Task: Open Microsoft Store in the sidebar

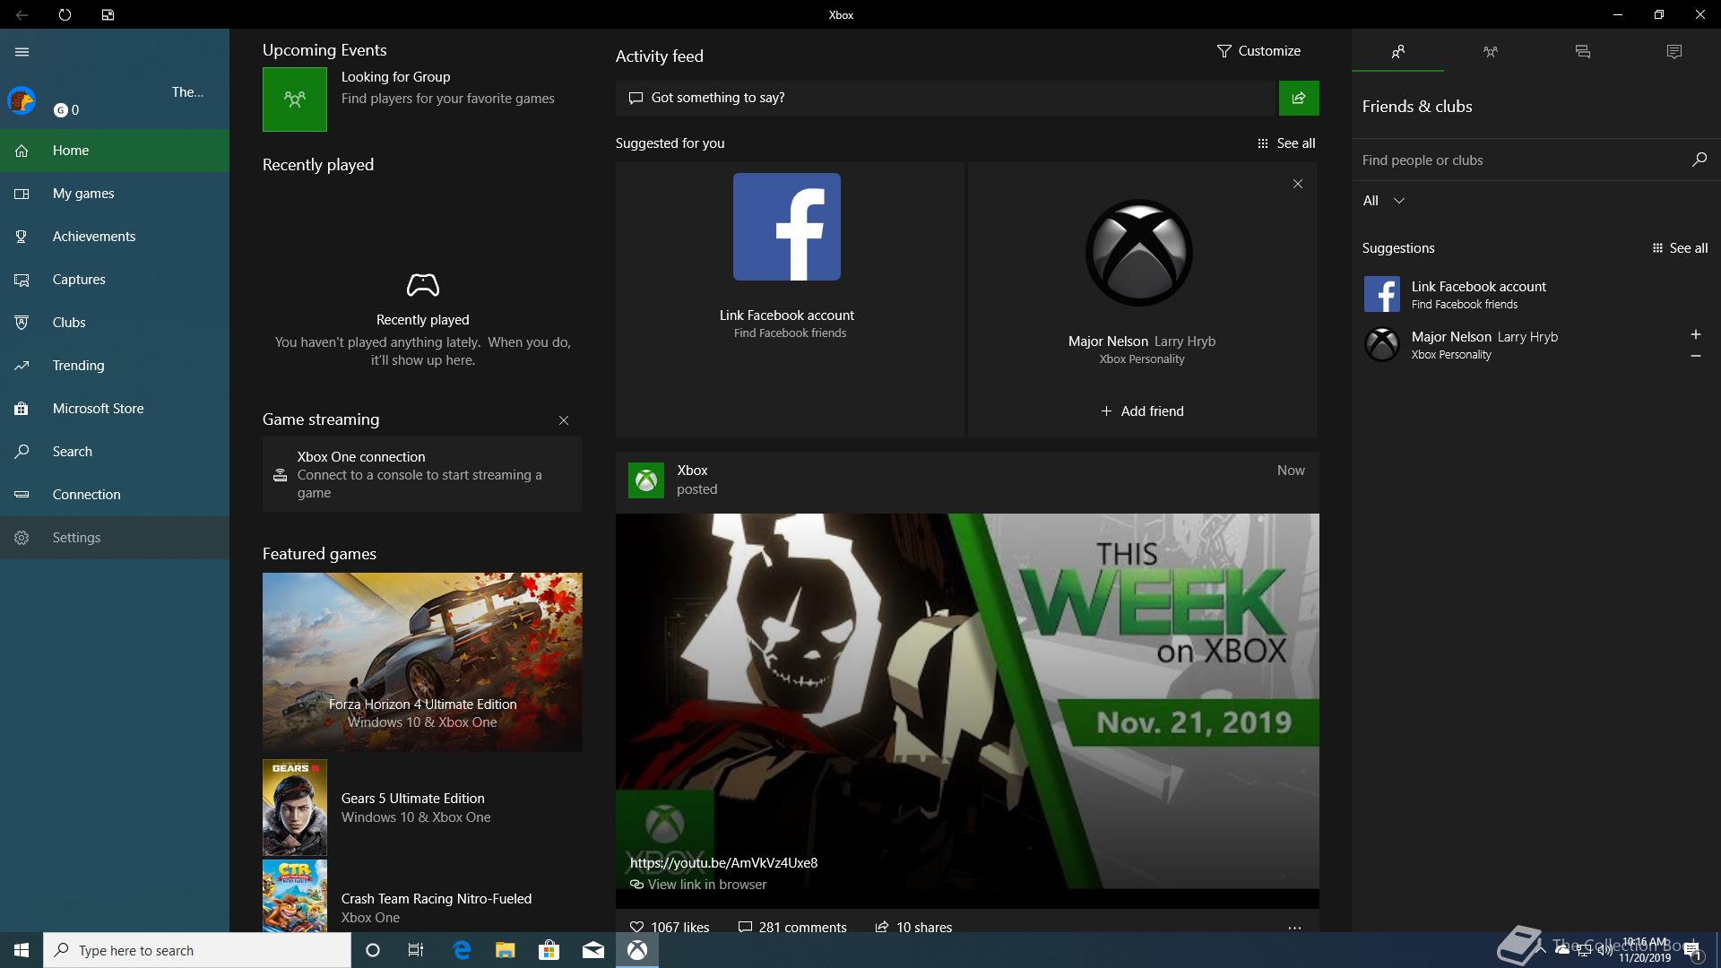Action: pyautogui.click(x=115, y=409)
